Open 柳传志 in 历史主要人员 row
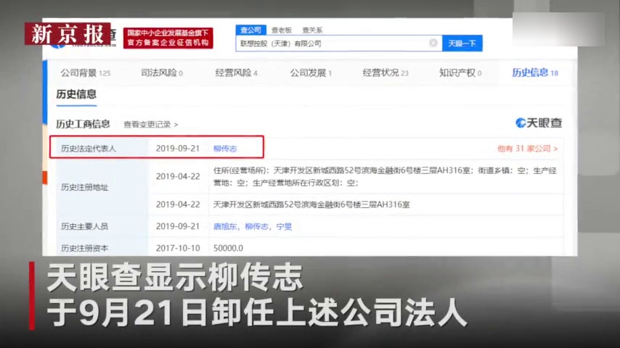This screenshot has width=620, height=348. click(x=256, y=226)
